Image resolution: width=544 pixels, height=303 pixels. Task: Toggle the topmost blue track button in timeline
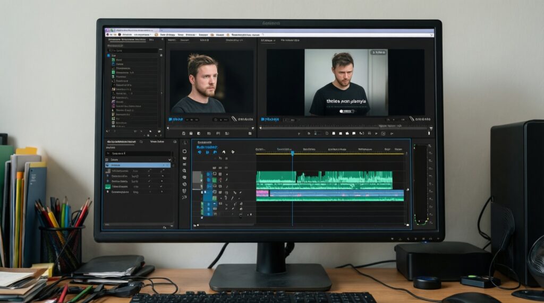(209, 174)
